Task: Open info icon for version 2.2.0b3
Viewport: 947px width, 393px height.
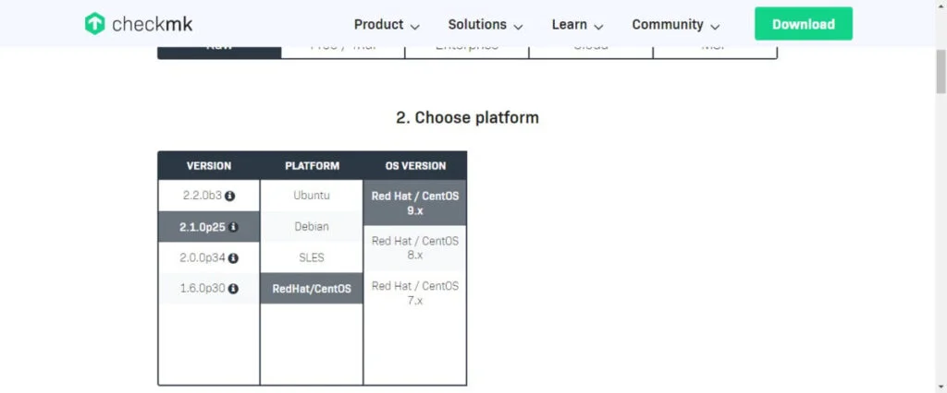Action: 230,196
